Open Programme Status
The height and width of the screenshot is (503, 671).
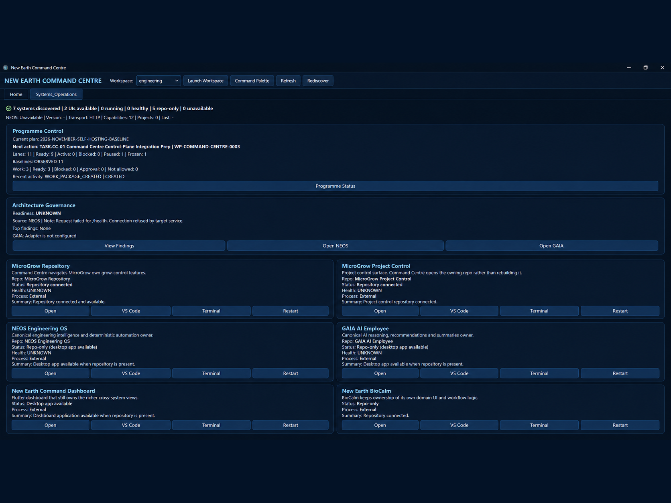[335, 186]
